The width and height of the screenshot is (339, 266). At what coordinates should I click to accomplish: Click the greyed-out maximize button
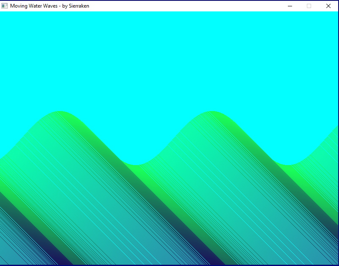tap(309, 6)
